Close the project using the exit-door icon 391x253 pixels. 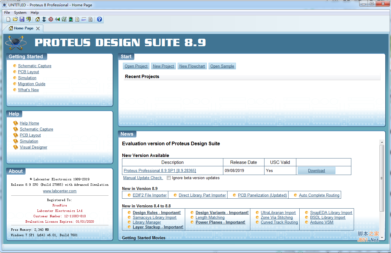pos(29,19)
